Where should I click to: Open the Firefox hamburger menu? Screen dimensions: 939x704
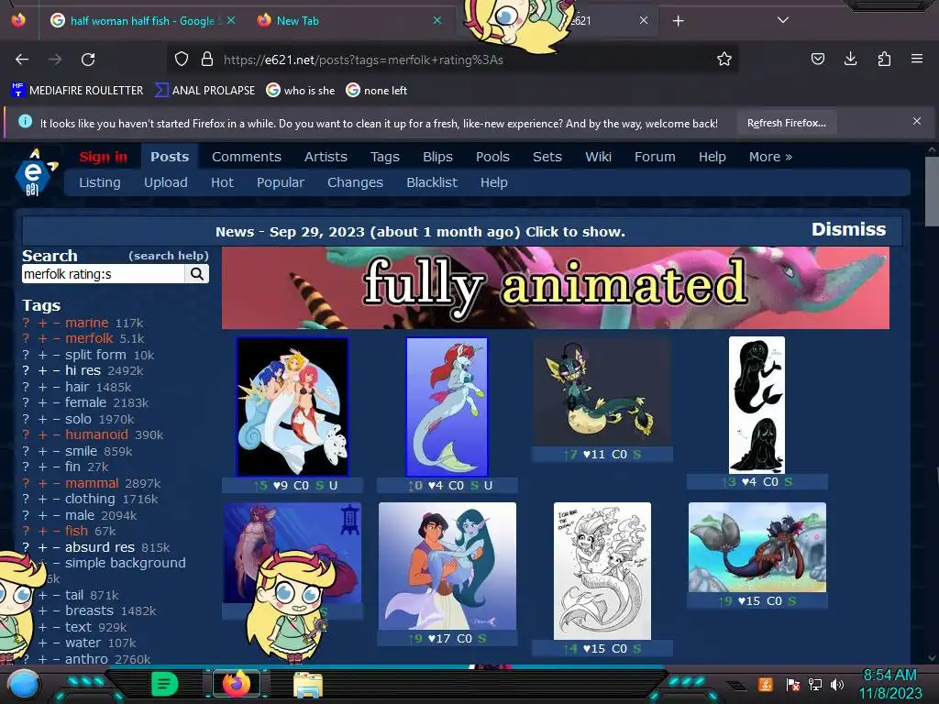pos(916,59)
